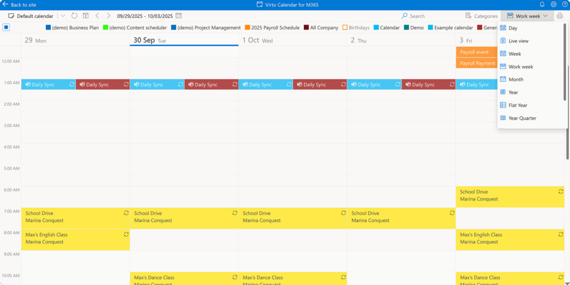The width and height of the screenshot is (570, 285).
Task: Open notifications bell icon
Action: point(542,4)
